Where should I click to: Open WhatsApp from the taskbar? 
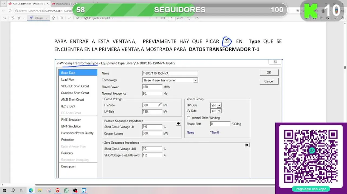point(66,190)
